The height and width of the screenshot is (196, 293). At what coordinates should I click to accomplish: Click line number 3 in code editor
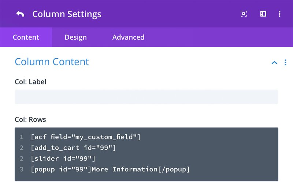[x=22, y=170]
